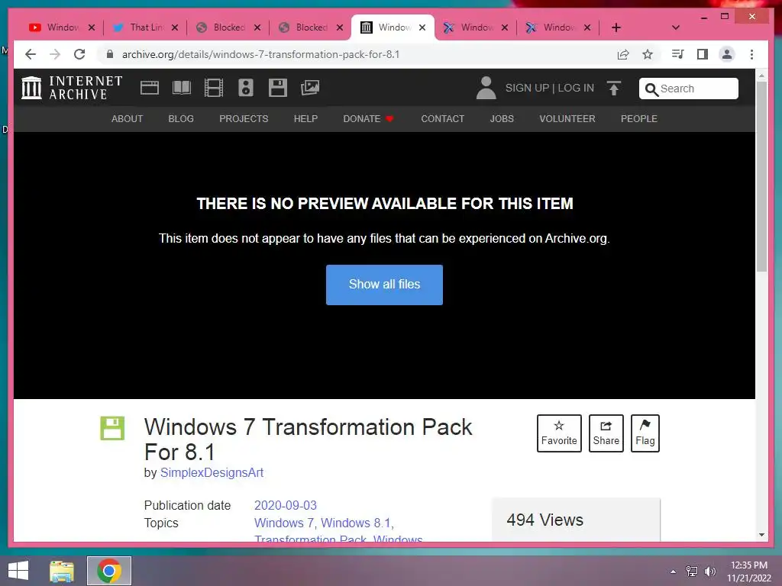Click the network tray icon
Viewport: 782px width, 586px height.
(x=692, y=572)
